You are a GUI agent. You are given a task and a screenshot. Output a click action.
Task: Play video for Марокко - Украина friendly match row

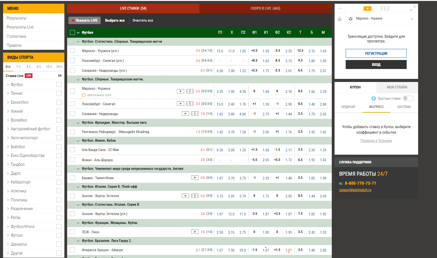180,91
